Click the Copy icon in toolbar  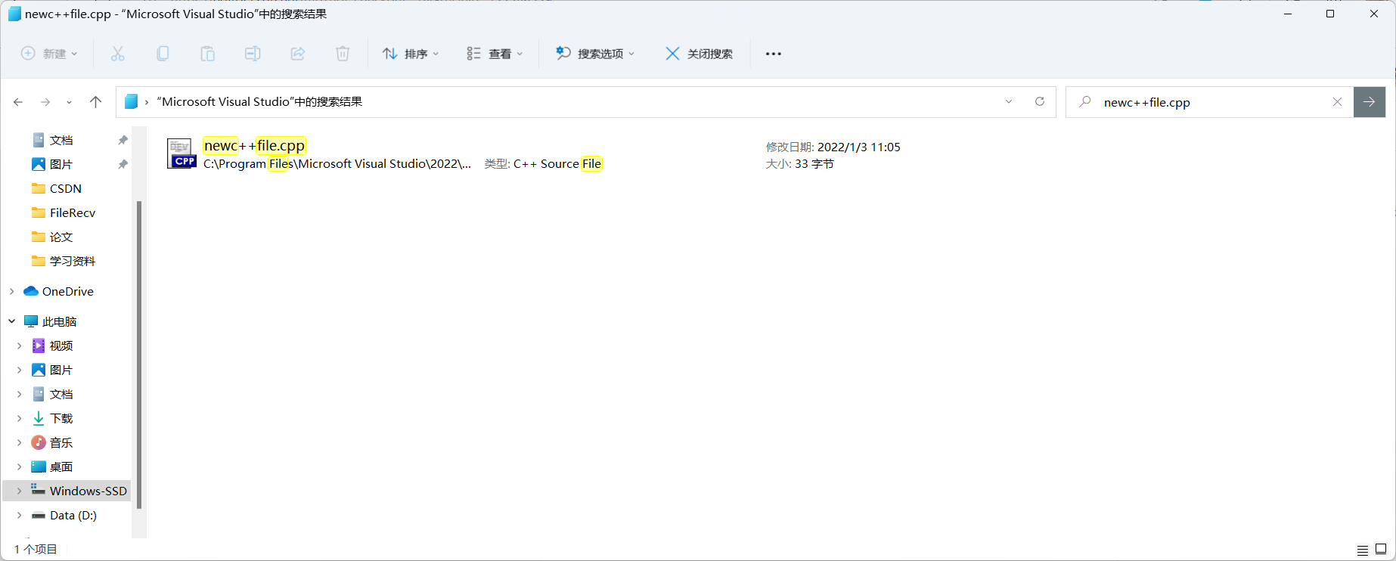tap(163, 54)
